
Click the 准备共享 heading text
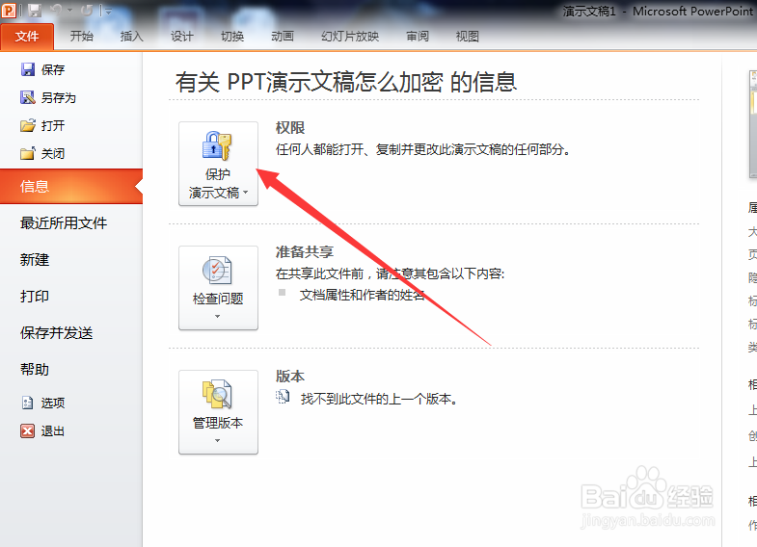click(x=305, y=252)
